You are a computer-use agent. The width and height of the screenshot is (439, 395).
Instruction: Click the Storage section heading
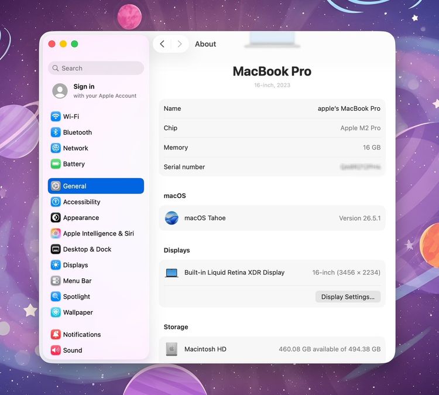[176, 327]
